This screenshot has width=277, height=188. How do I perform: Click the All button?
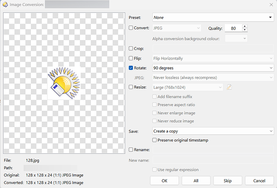196,181
